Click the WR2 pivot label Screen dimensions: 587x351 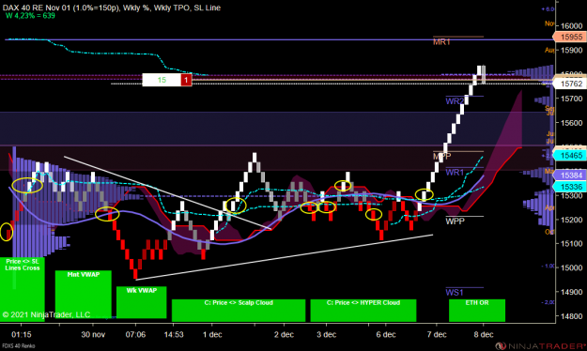[455, 101]
